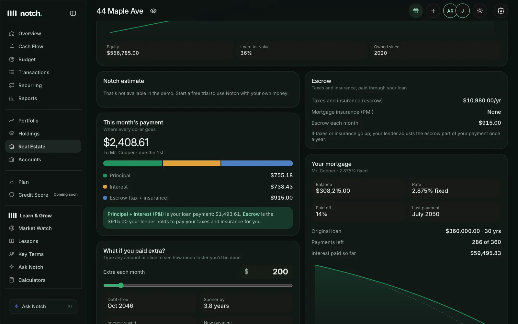Open Ask Notch in Learn & Grow list
Image resolution: width=518 pixels, height=324 pixels.
(43, 267)
